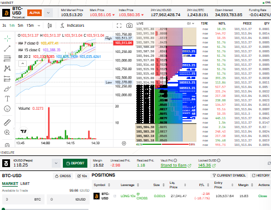Image resolution: width=271 pixels, height=210 pixels.
Task: Click the orange ALPHA badge
Action: pos(35,13)
